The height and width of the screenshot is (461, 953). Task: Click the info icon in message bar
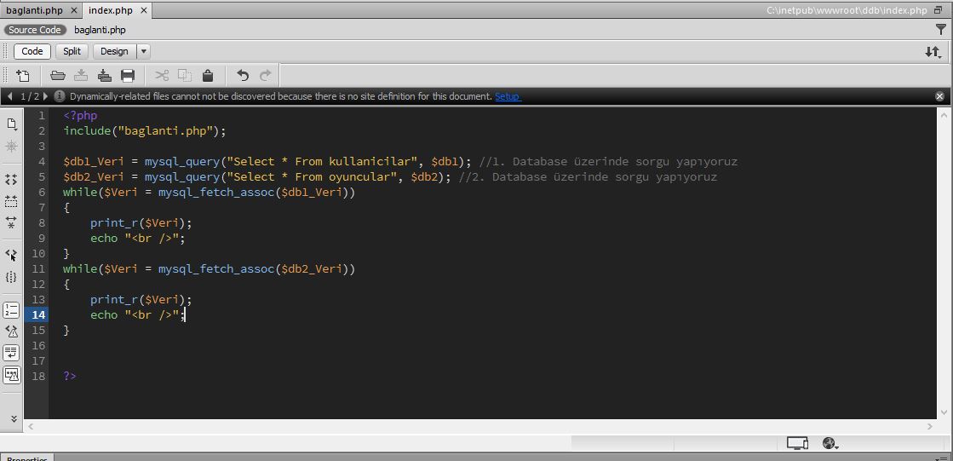click(60, 96)
